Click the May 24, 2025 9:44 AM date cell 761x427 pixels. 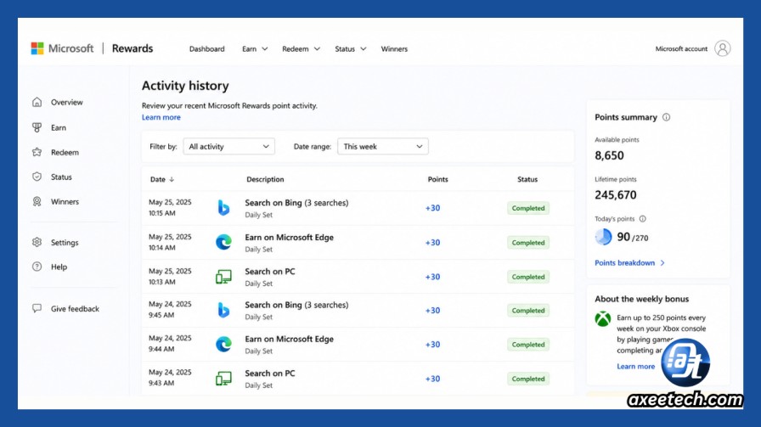(x=170, y=344)
